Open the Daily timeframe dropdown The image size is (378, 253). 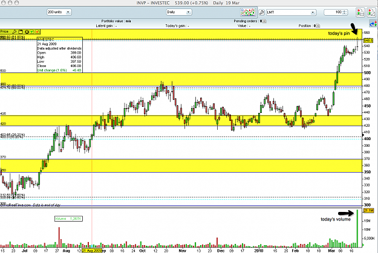pos(179,12)
